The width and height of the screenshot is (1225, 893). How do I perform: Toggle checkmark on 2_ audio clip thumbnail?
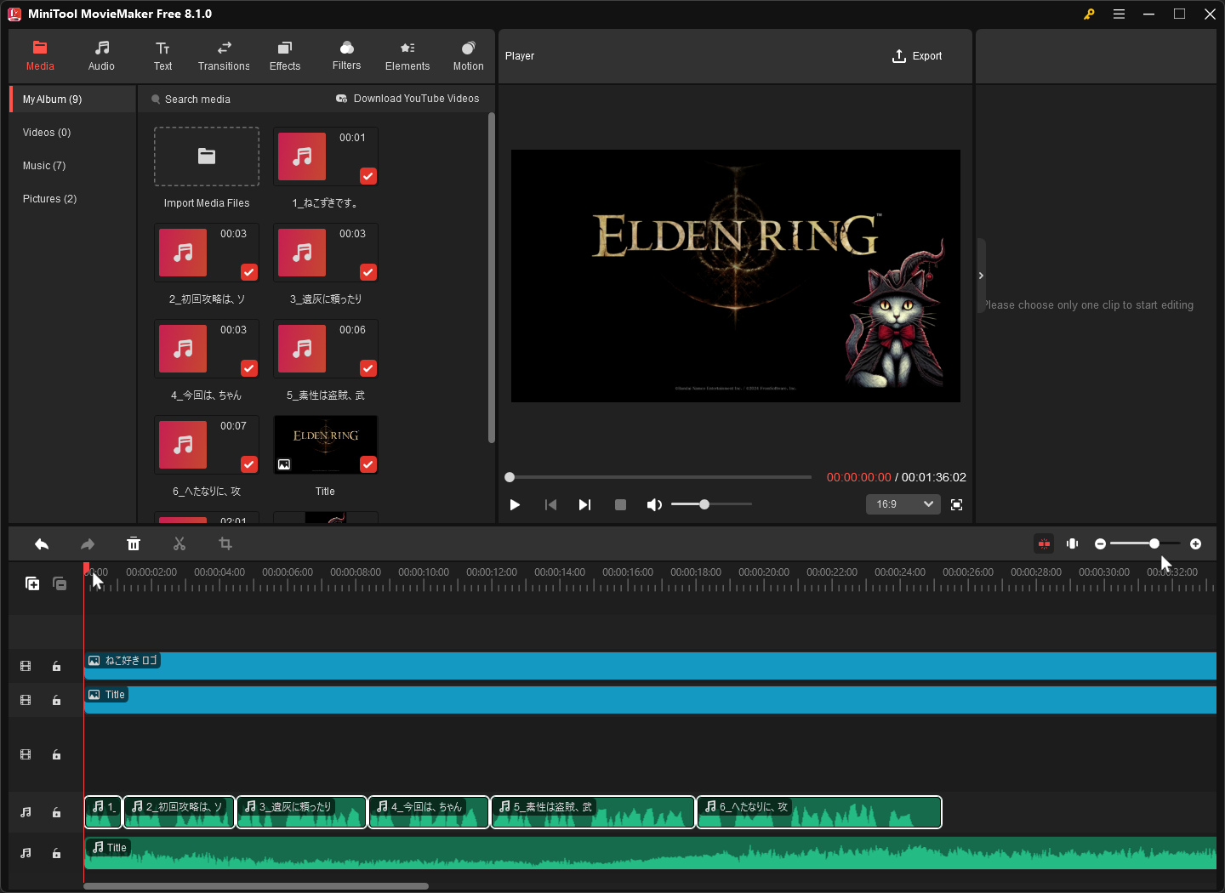pos(249,272)
